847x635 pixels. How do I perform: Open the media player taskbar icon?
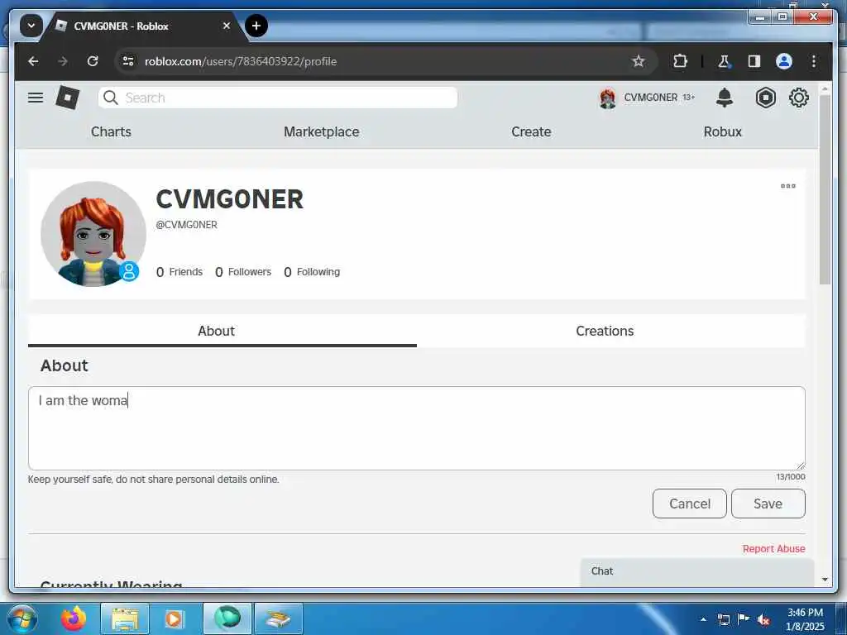pyautogui.click(x=174, y=618)
